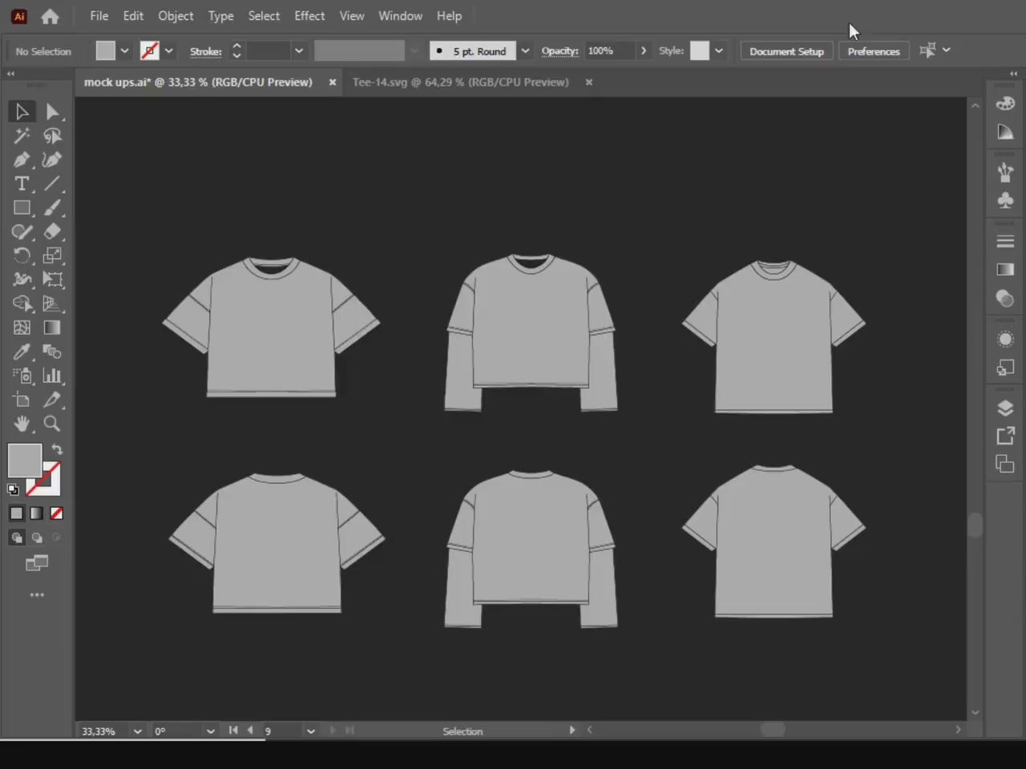Select the Blend tool
This screenshot has height=769, width=1026.
click(52, 352)
